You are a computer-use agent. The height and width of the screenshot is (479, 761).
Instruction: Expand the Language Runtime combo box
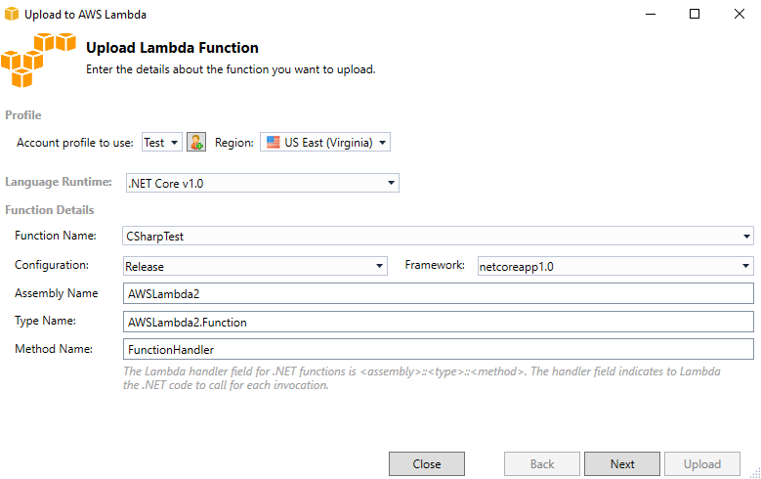[x=263, y=183]
